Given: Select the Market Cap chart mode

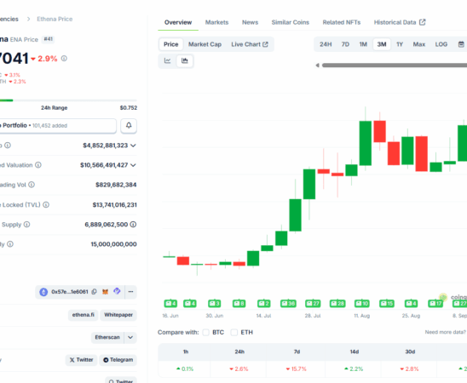Looking at the screenshot, I should point(205,44).
